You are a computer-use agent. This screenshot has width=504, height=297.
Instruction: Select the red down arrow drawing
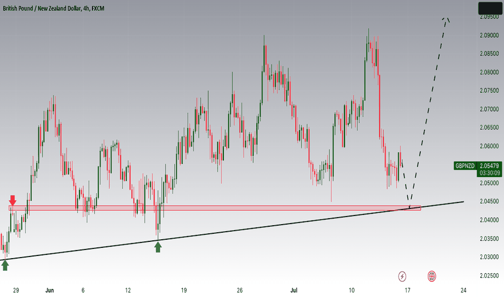point(12,200)
